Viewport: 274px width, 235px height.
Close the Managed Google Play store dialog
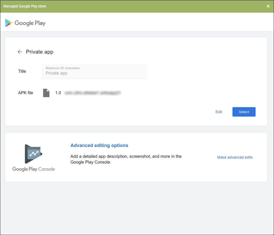[268, 6]
